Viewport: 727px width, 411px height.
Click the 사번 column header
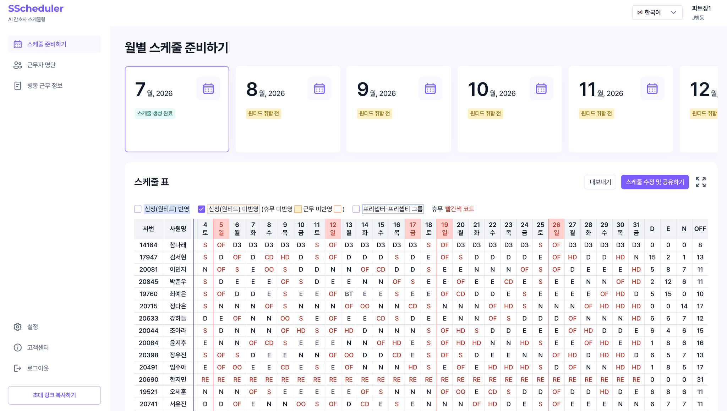tap(148, 229)
